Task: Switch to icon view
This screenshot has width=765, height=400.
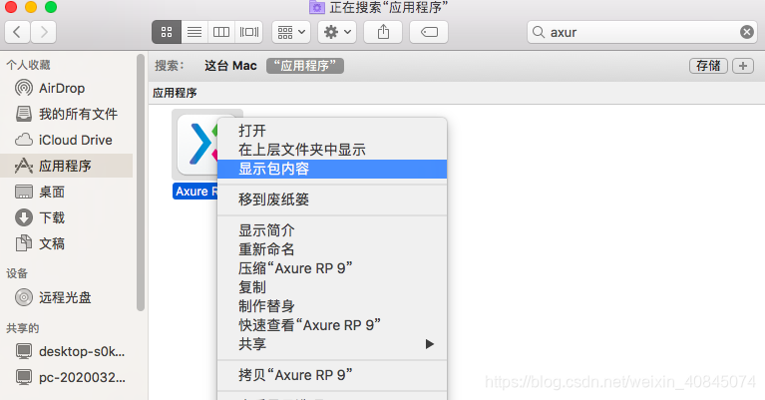Action: pos(167,32)
